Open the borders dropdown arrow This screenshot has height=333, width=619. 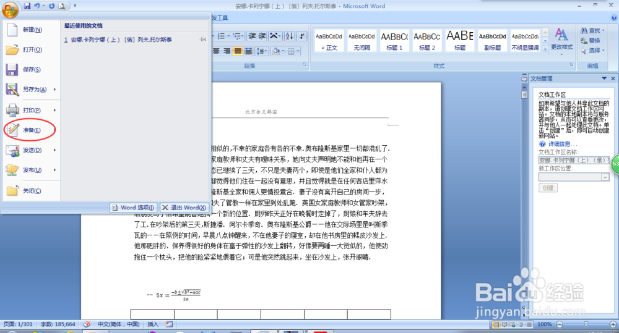(x=298, y=51)
